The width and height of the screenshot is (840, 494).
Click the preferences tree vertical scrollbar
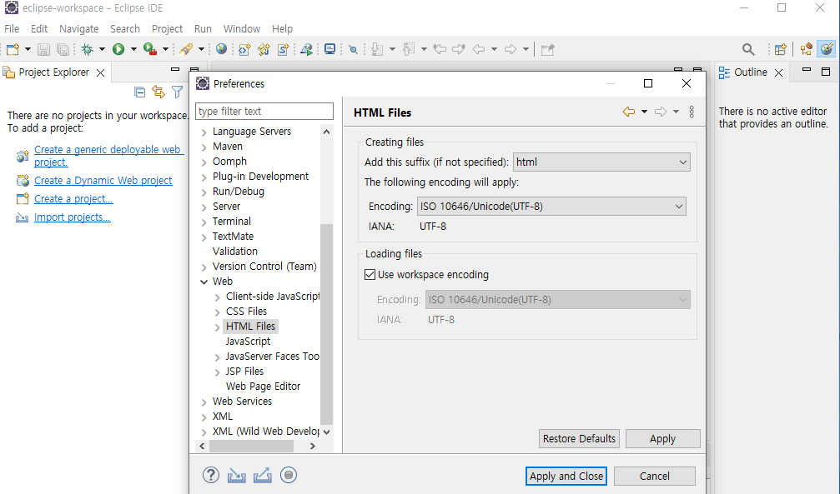click(x=326, y=324)
